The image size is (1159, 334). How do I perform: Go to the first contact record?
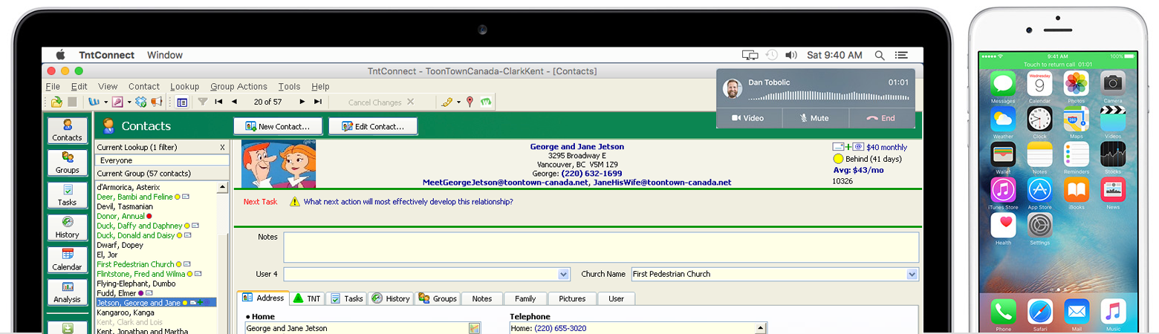(218, 102)
